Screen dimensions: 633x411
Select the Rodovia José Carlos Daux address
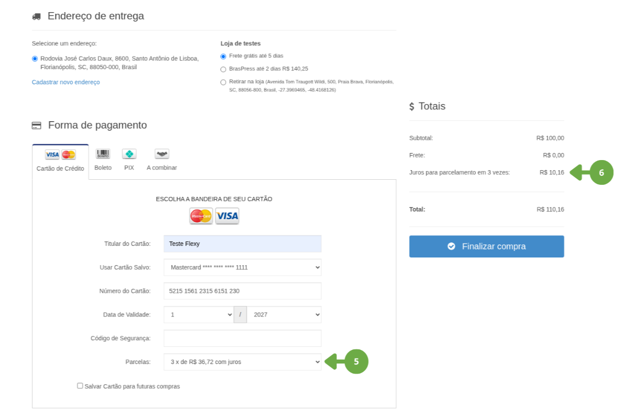35,59
